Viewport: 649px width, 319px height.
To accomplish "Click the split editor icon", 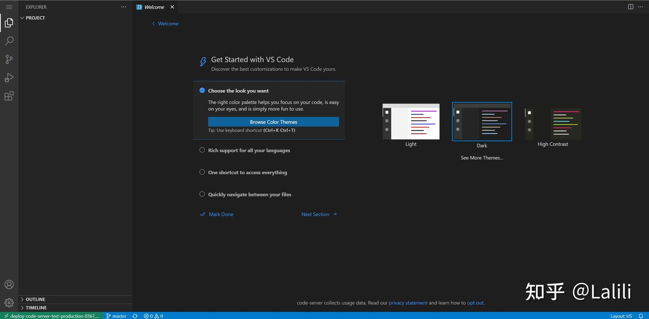I will click(x=631, y=7).
